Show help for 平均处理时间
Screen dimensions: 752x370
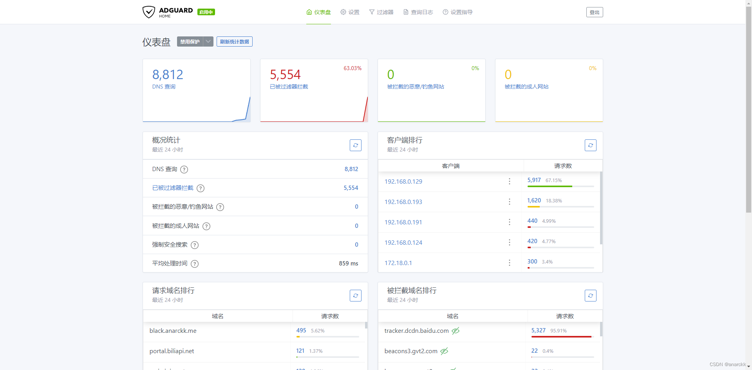coord(195,264)
